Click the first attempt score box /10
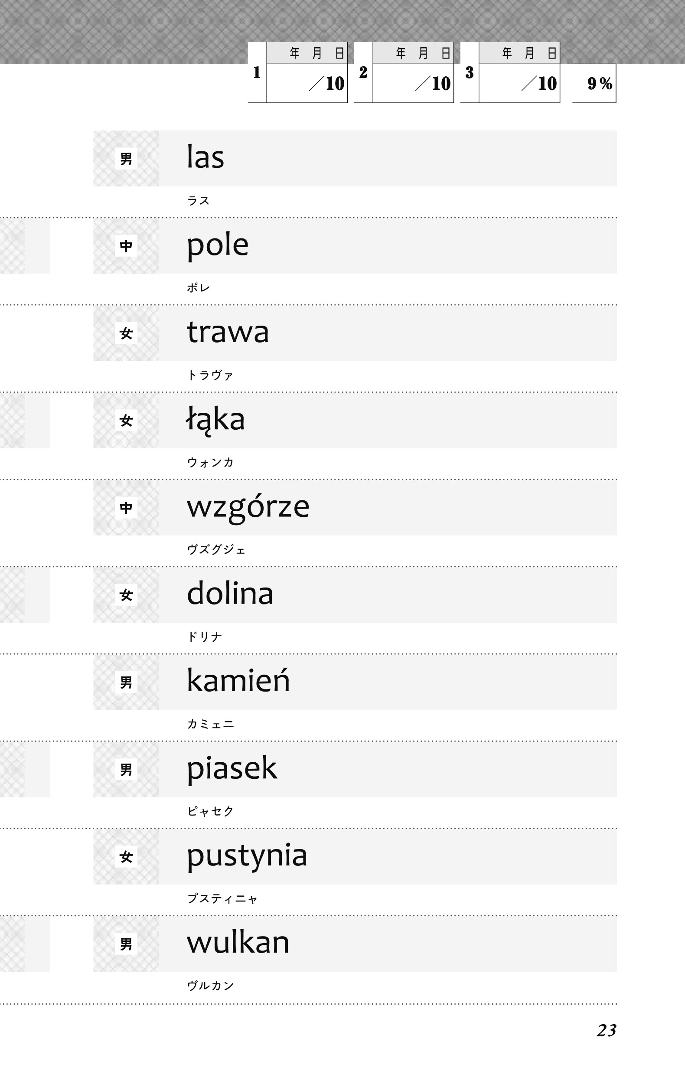Viewport: 685px width, 1084px height. 307,83
